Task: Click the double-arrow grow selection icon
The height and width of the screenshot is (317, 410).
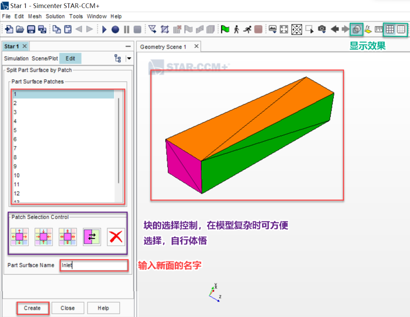Action: tap(68, 237)
